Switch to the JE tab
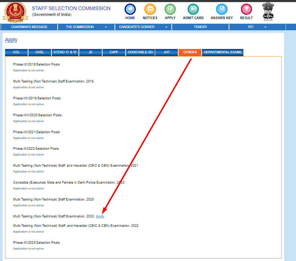Screen dimensions: 296x261 (91, 52)
